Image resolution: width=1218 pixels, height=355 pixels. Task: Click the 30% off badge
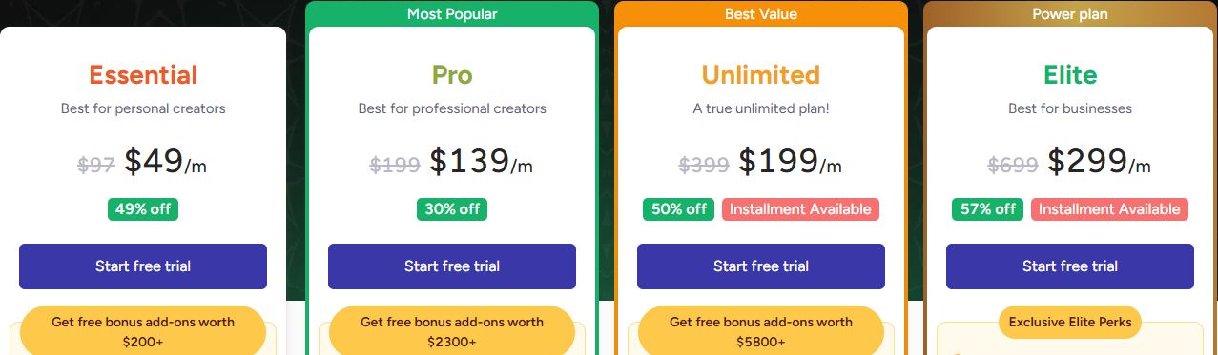coord(452,209)
